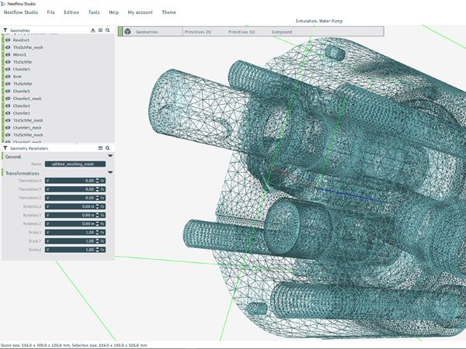Screen dimensions: 466x349
Task: Open the Tools menu
Action: tap(94, 13)
